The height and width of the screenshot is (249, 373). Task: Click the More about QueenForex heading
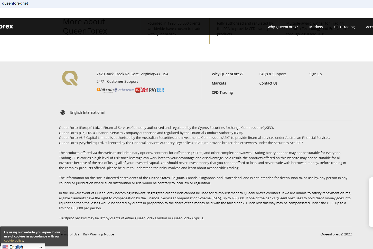85,26
